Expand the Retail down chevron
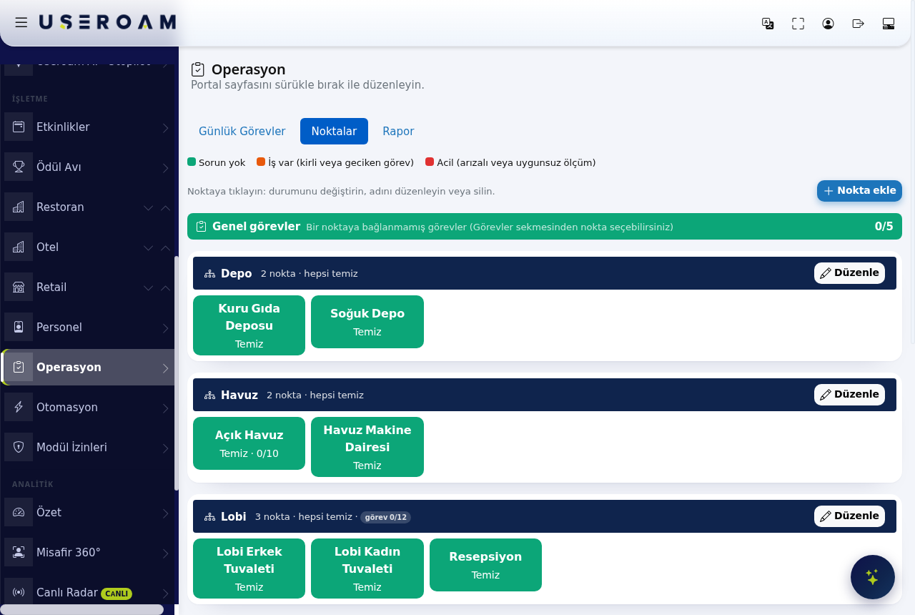915x615 pixels. click(x=148, y=288)
